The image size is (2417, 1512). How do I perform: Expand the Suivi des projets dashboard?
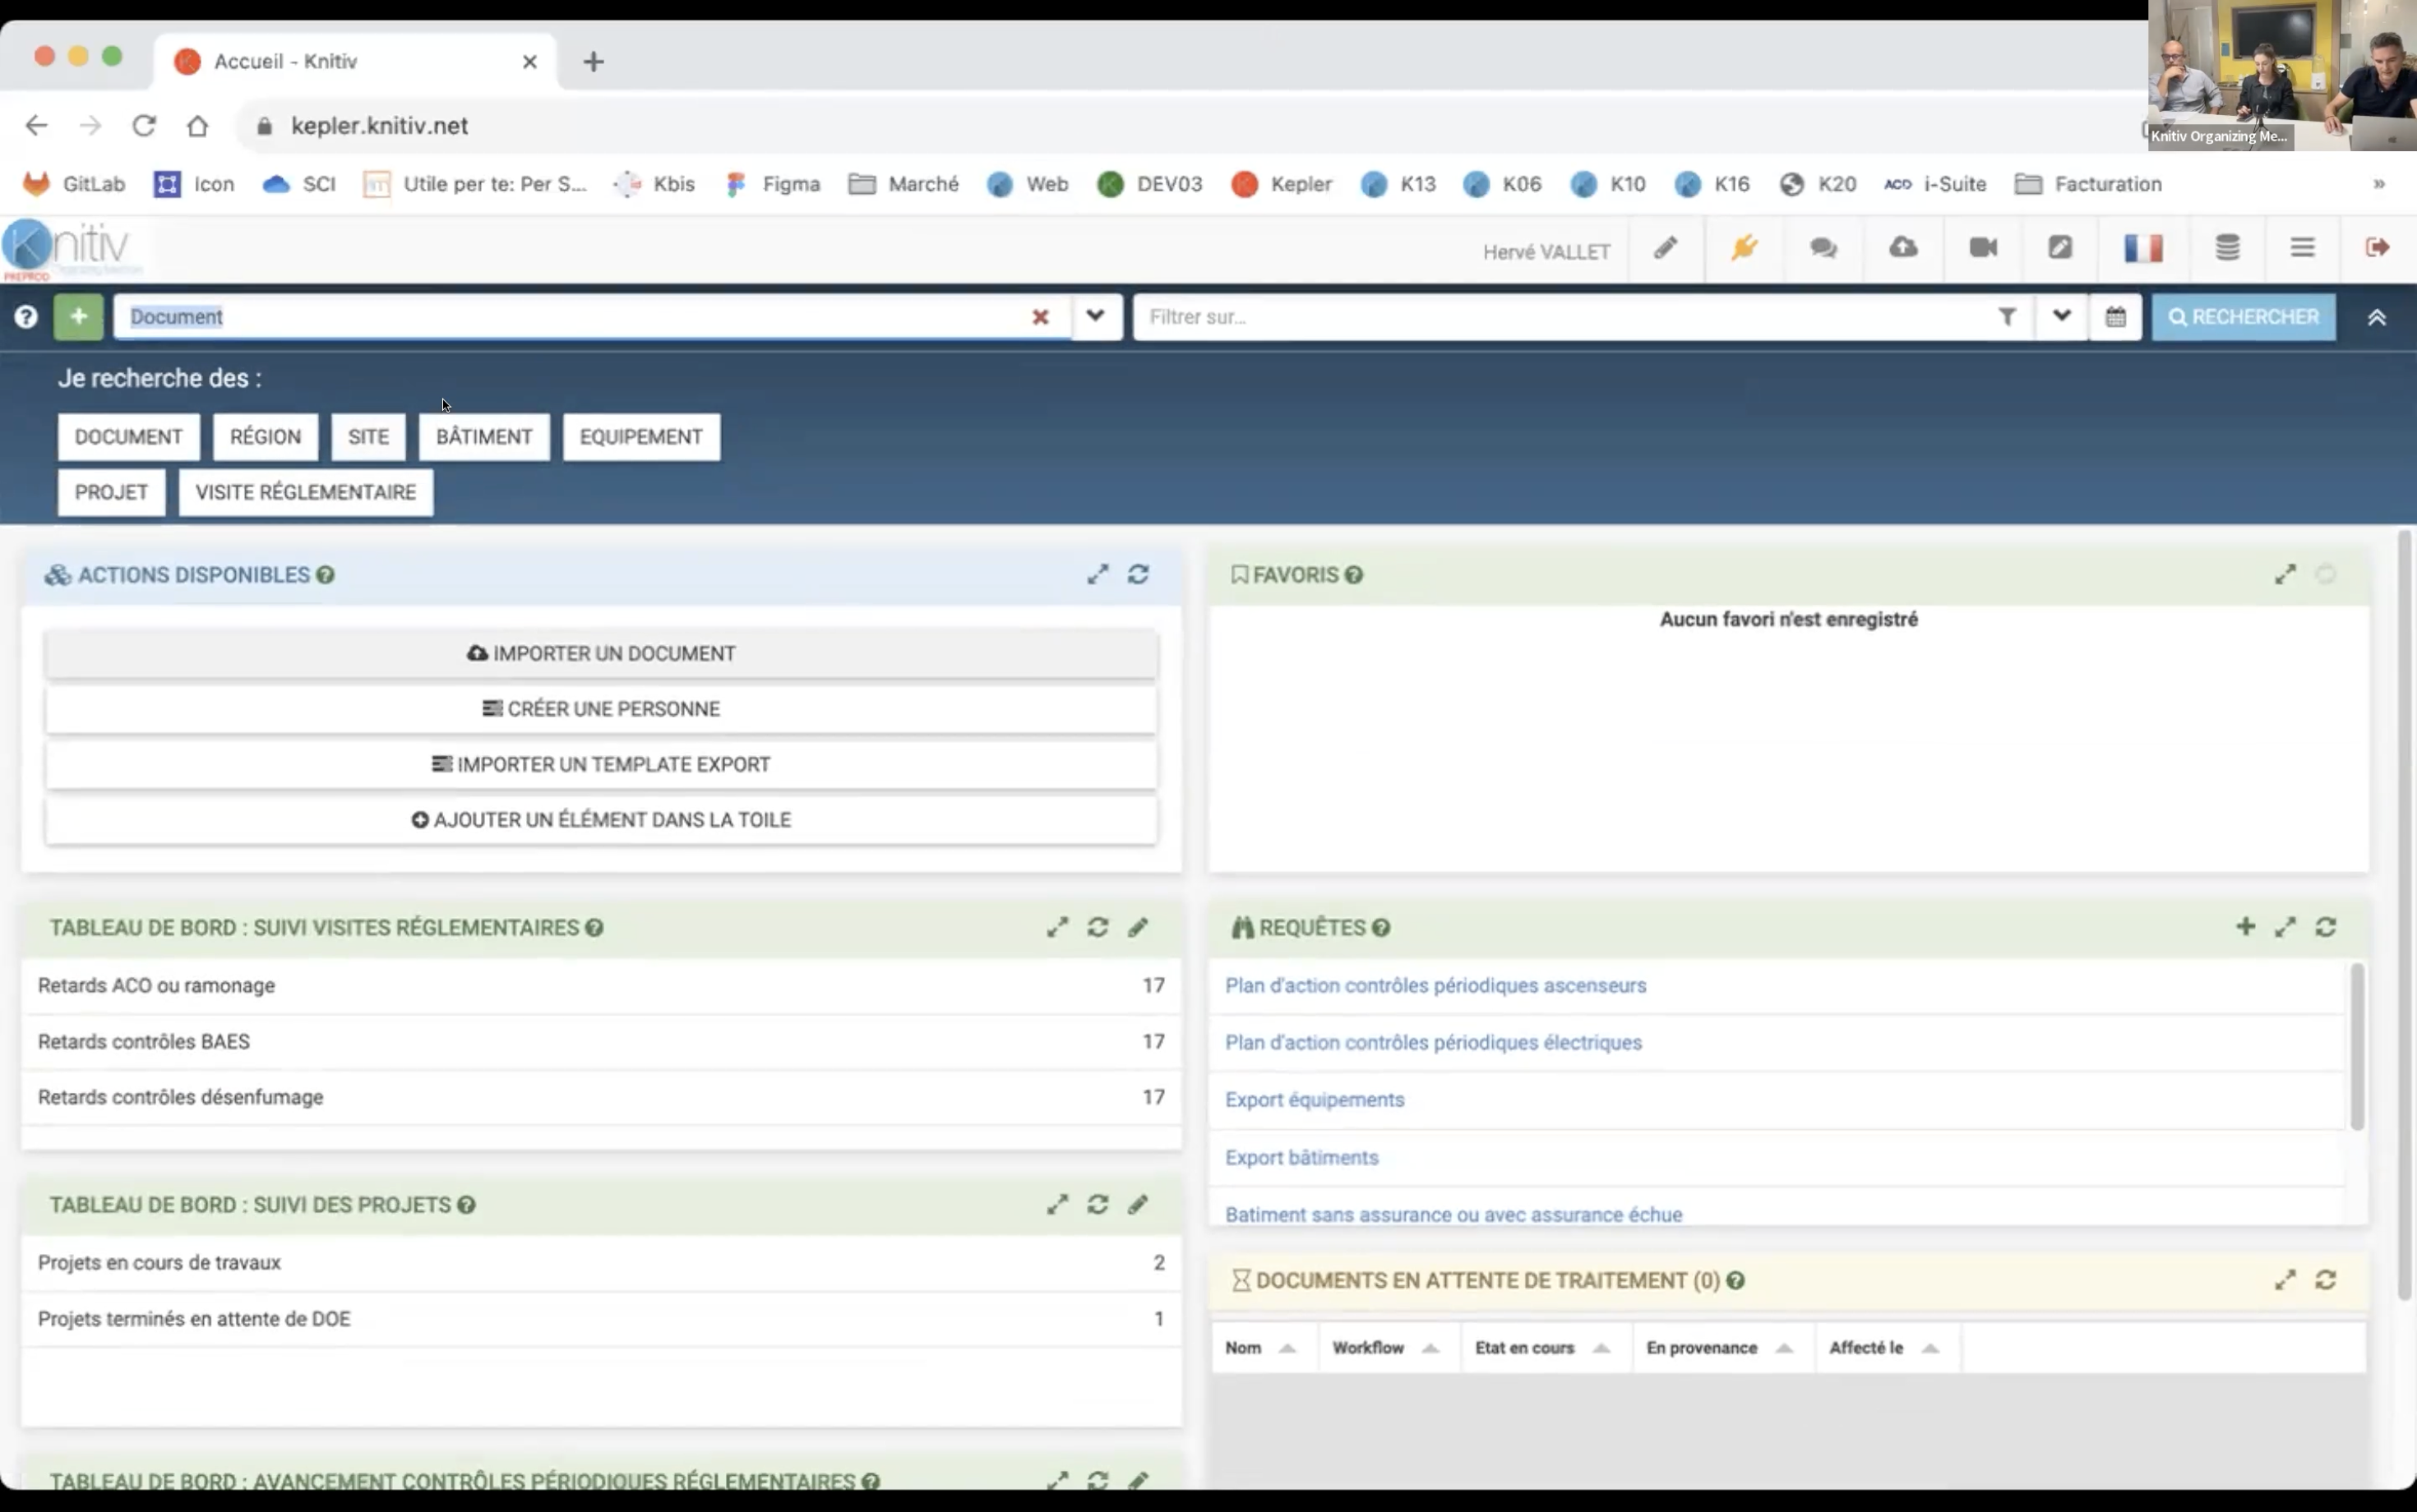click(x=1057, y=1204)
